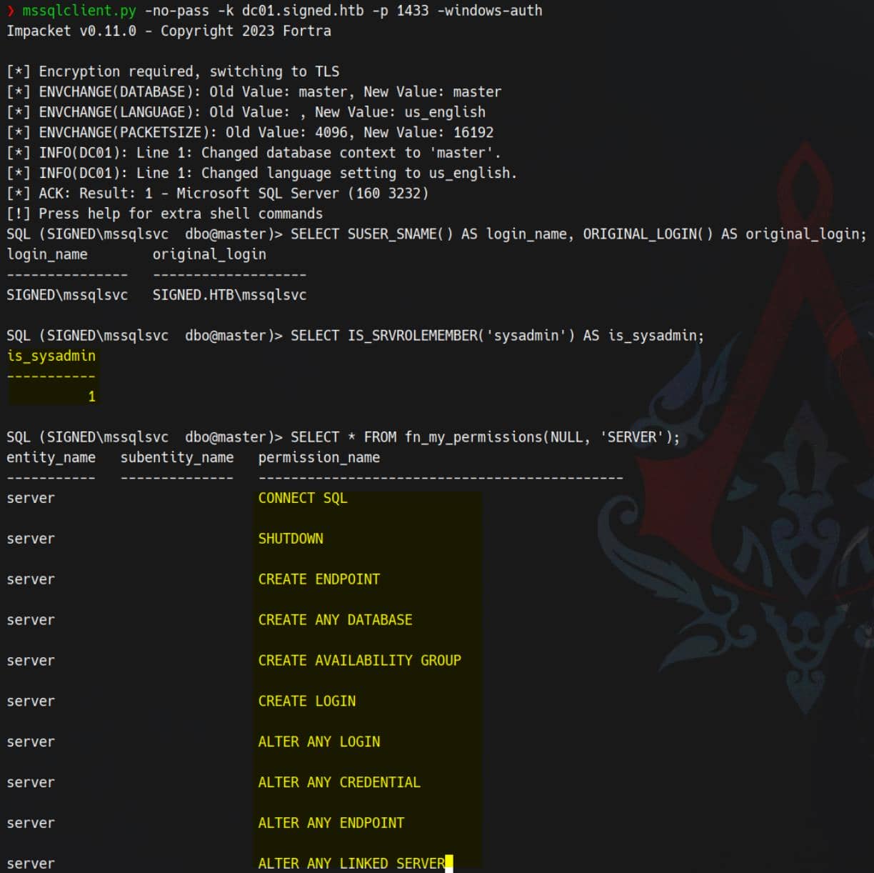Image resolution: width=874 pixels, height=873 pixels.
Task: Click the login_name column header
Action: coord(47,254)
